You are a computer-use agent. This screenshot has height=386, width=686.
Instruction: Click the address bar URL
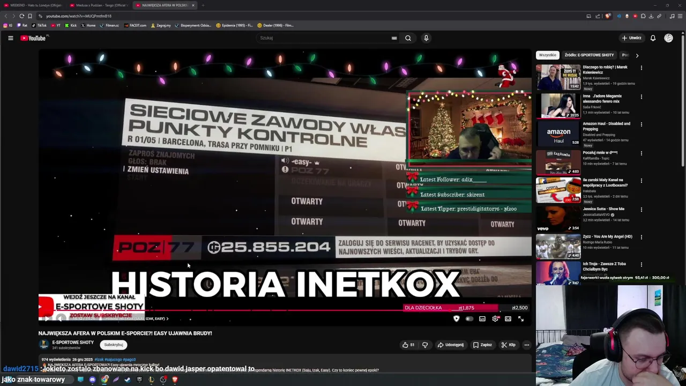[79, 16]
